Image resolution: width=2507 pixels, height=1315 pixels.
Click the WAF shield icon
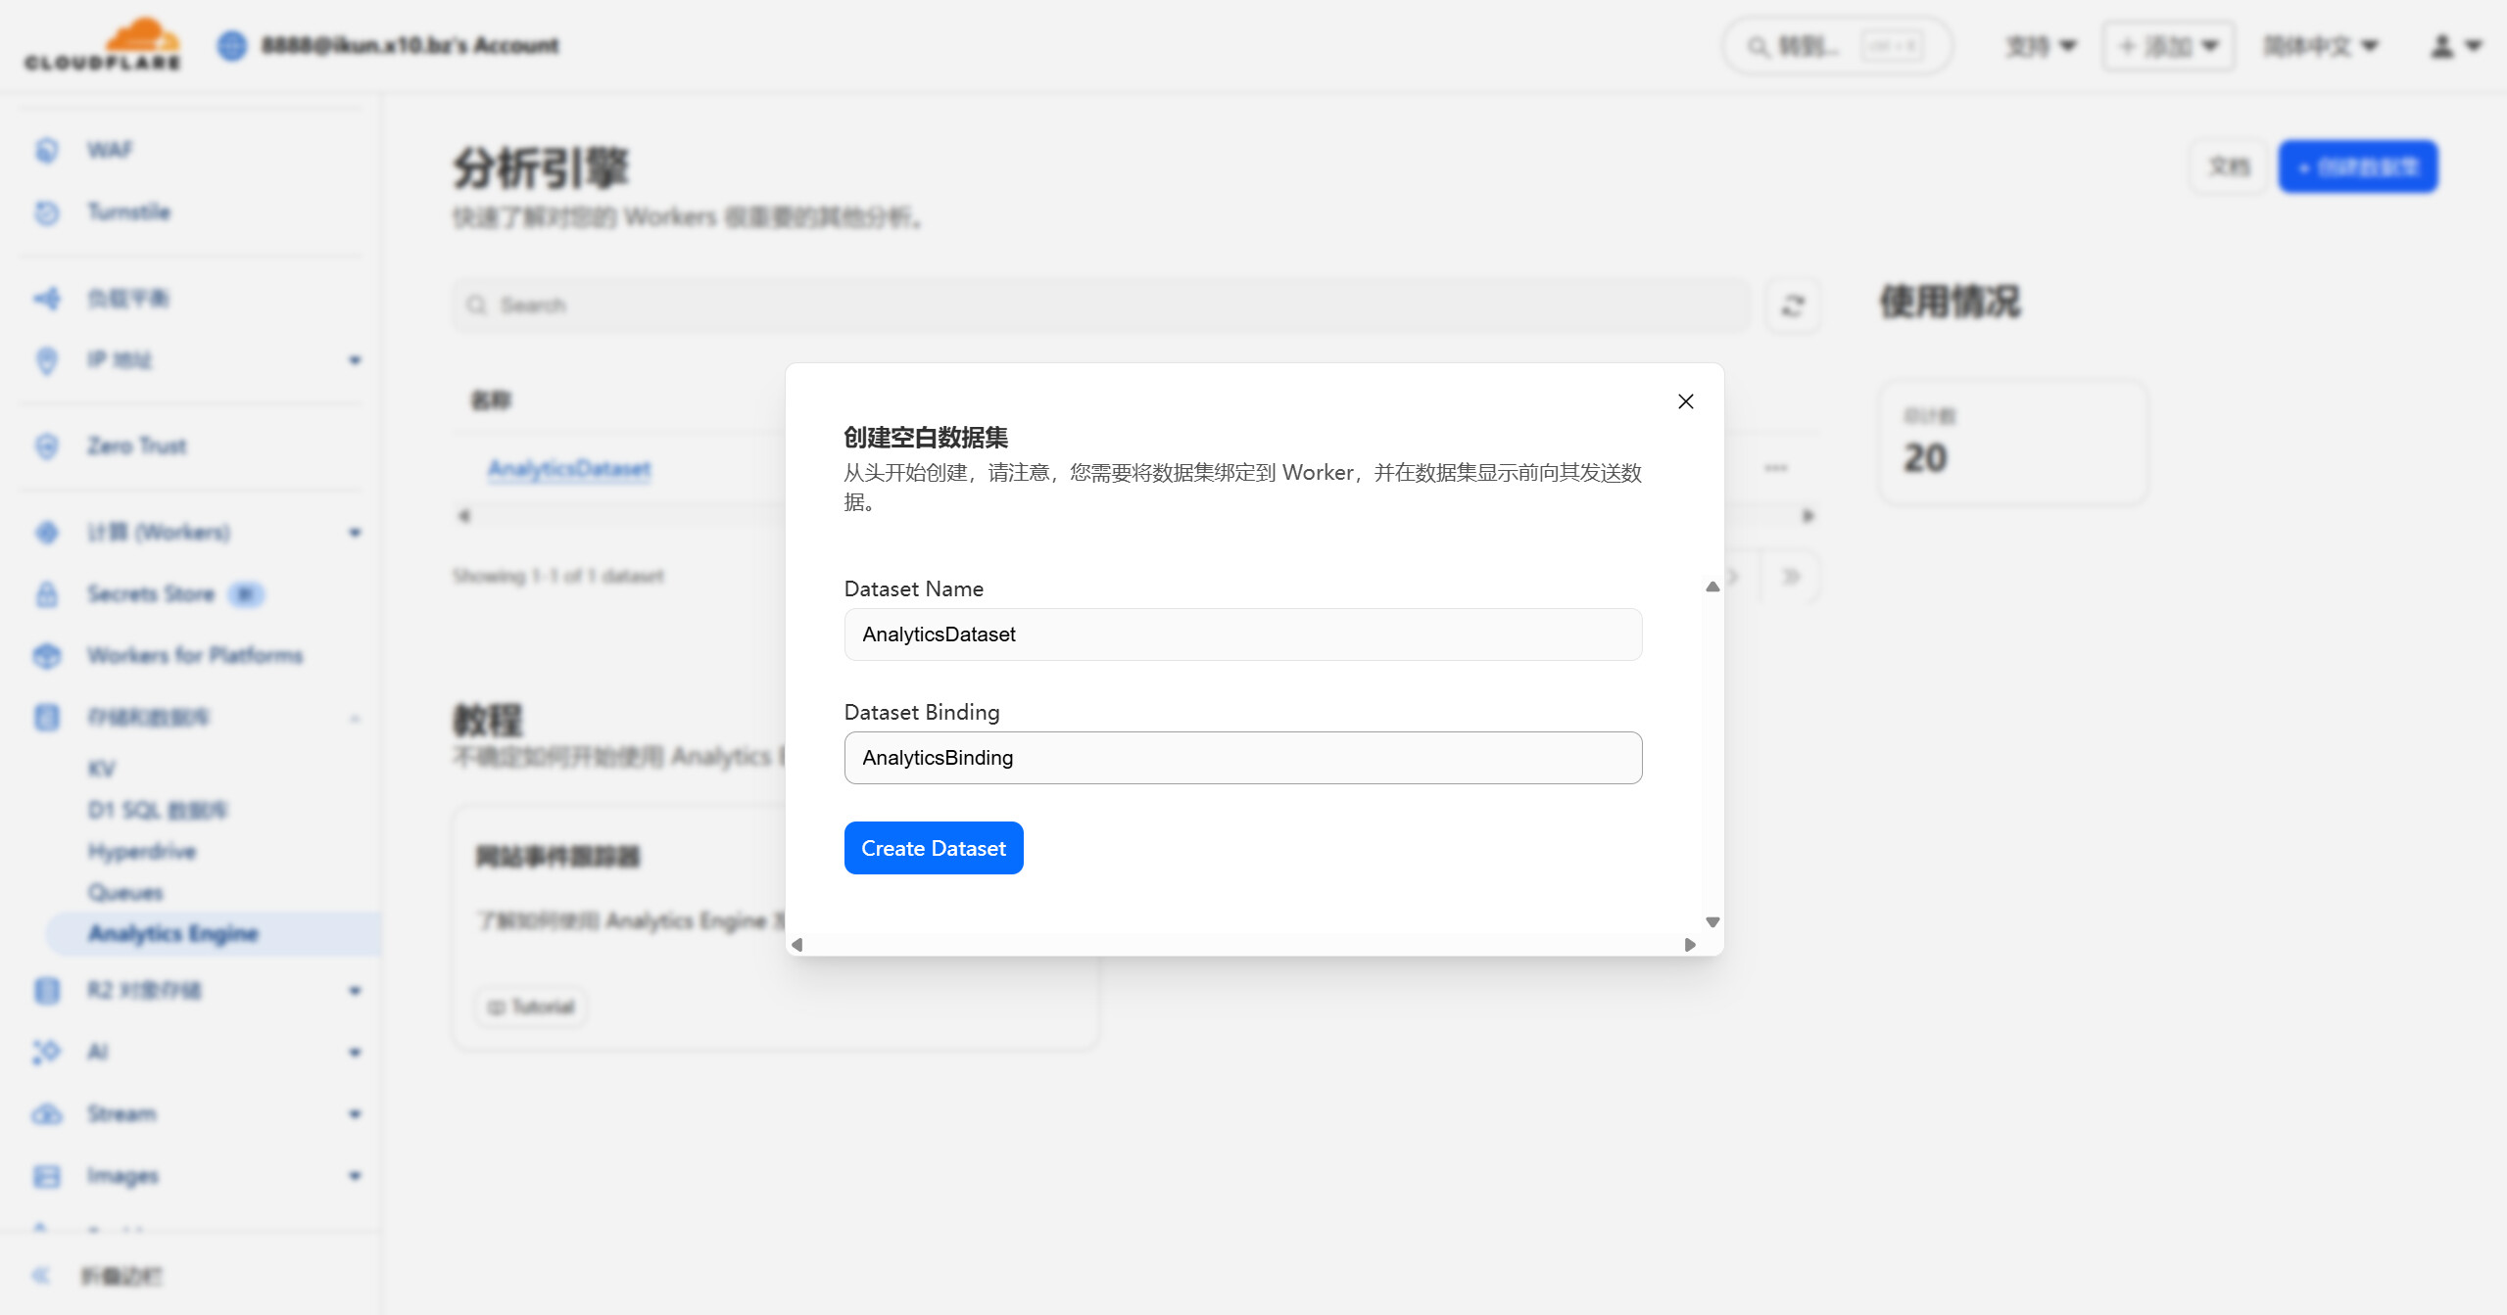coord(46,150)
